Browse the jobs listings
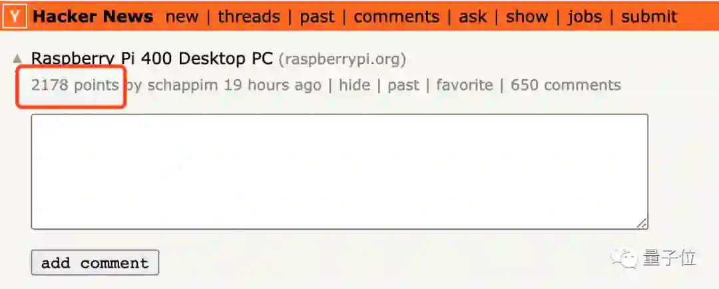 (x=585, y=17)
